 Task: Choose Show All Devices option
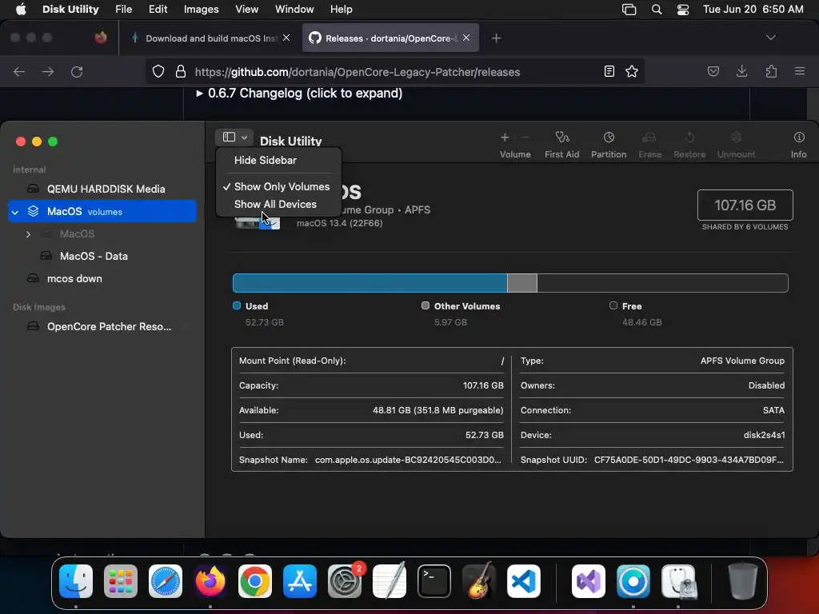pyautogui.click(x=279, y=204)
